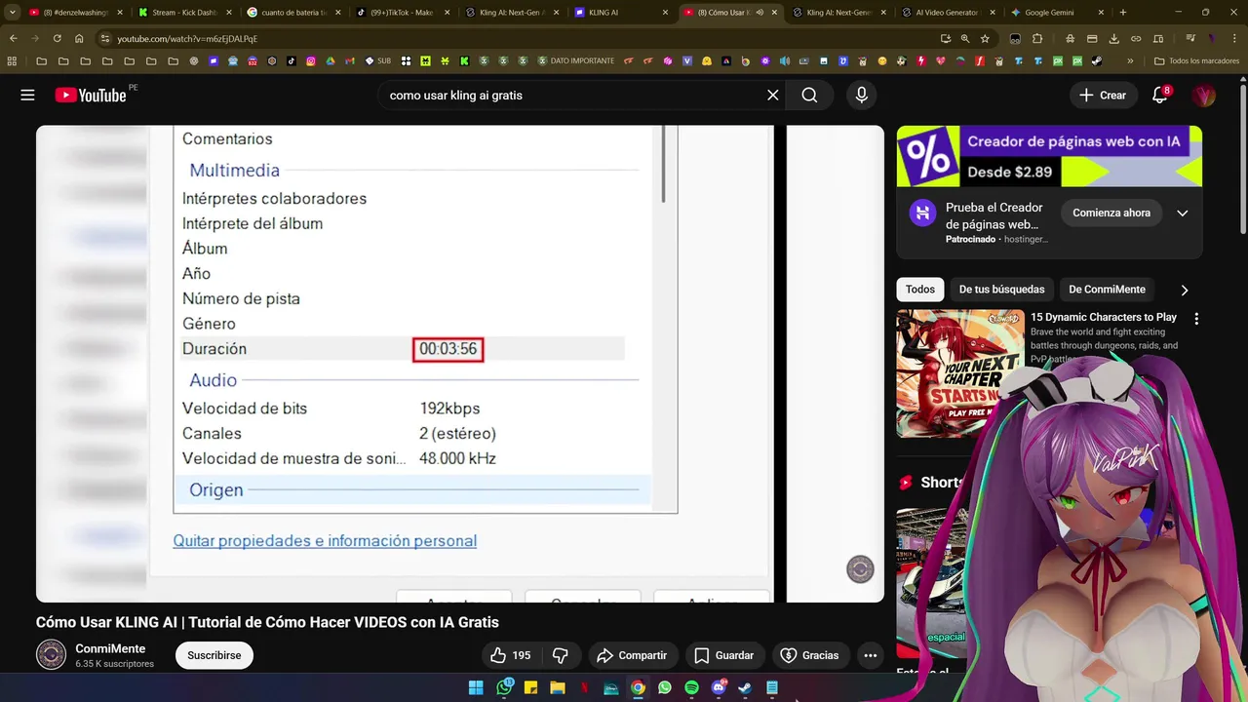
Task: Save the video with Guardar
Action: tap(723, 655)
